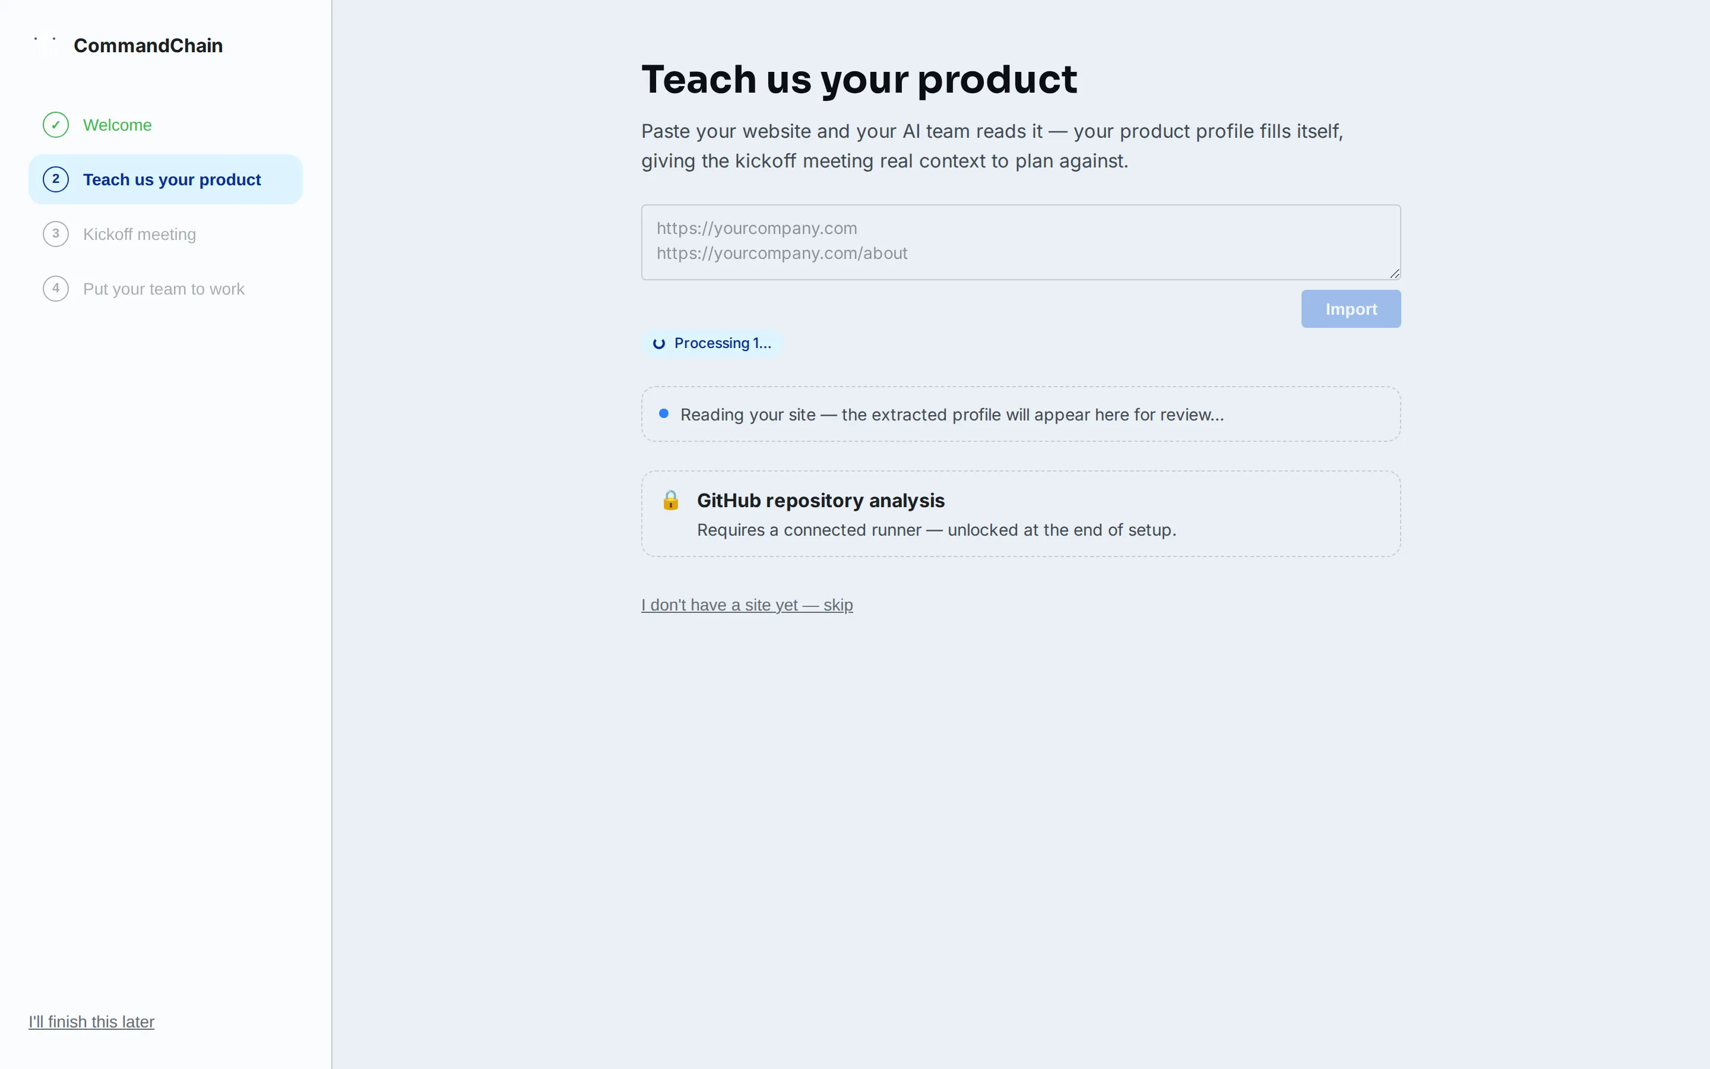Click the green Welcome checkmark icon
The image size is (1710, 1069).
[x=56, y=125]
